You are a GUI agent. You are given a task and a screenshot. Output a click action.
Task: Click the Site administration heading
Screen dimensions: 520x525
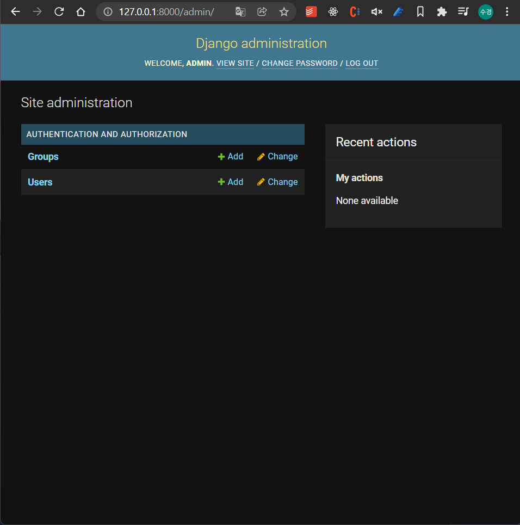tap(77, 103)
